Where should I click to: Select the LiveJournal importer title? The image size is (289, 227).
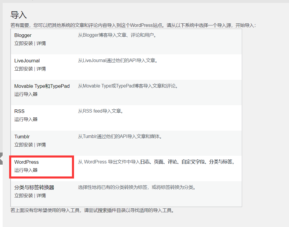click(x=27, y=61)
